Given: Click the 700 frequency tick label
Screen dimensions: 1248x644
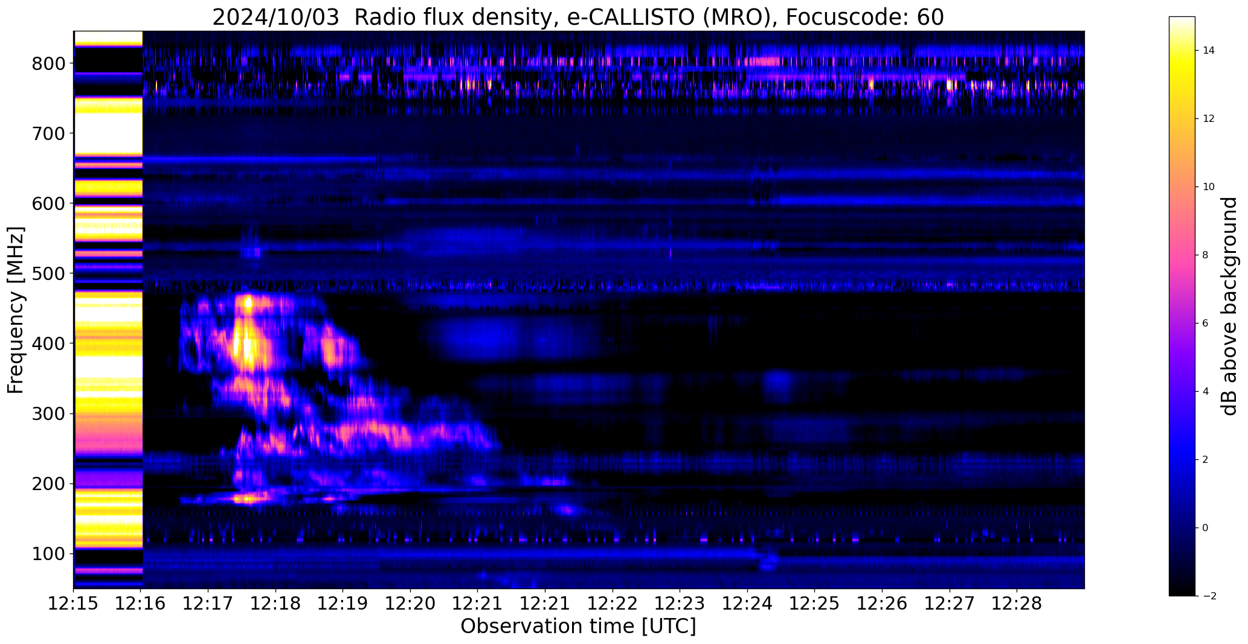Looking at the screenshot, I should [x=48, y=133].
